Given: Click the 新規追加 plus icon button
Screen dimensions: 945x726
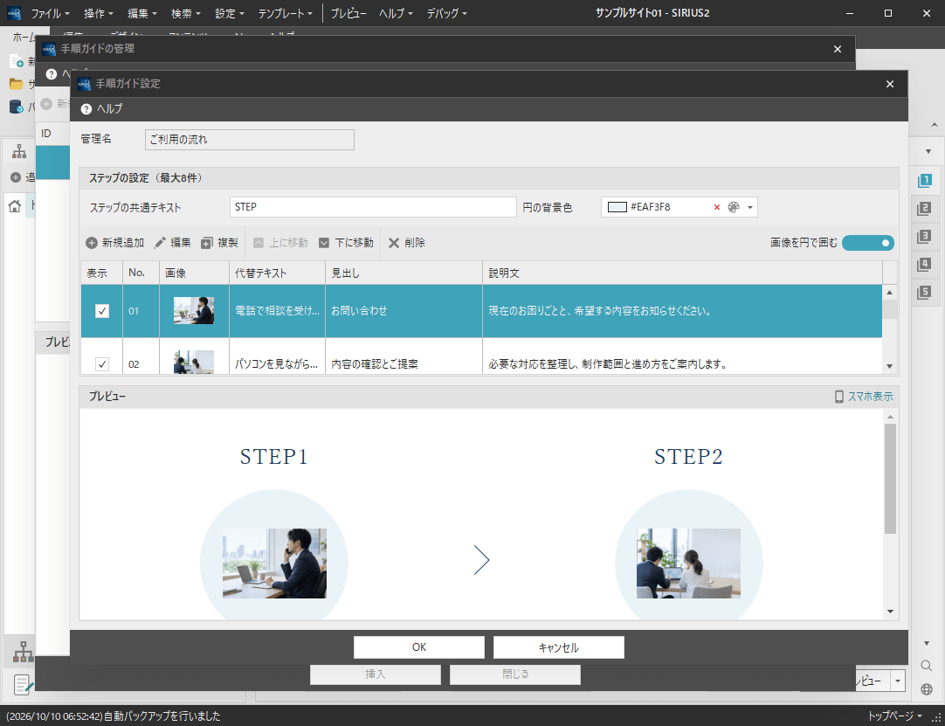Looking at the screenshot, I should coord(114,242).
